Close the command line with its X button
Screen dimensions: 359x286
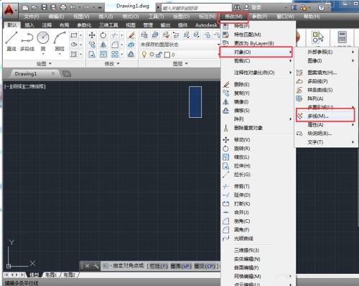pos(88,266)
